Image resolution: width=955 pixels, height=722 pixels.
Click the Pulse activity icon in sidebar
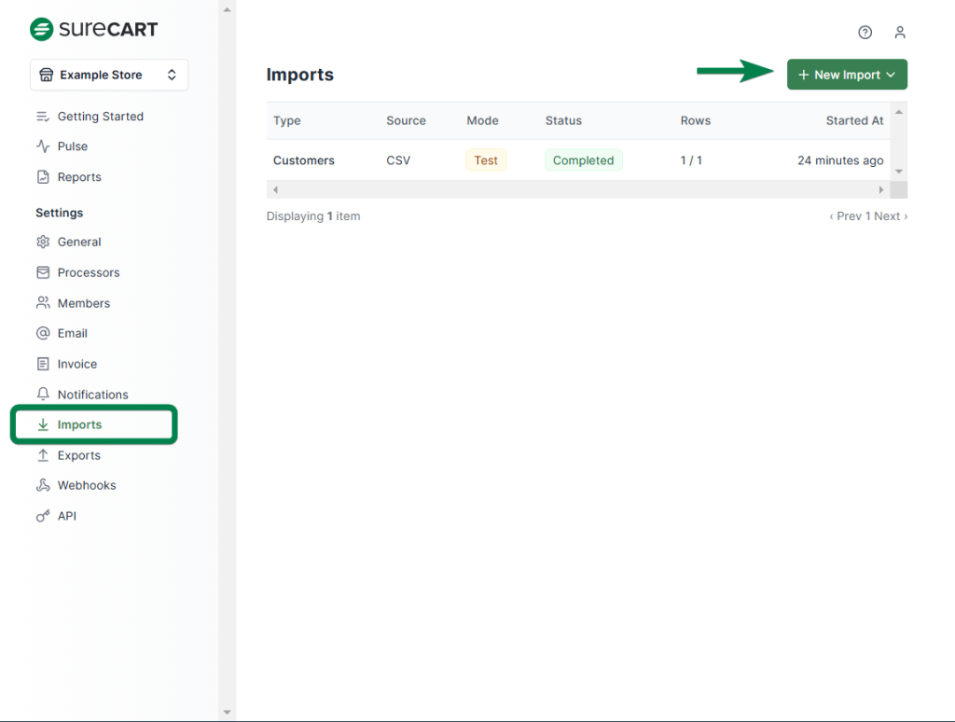point(43,146)
